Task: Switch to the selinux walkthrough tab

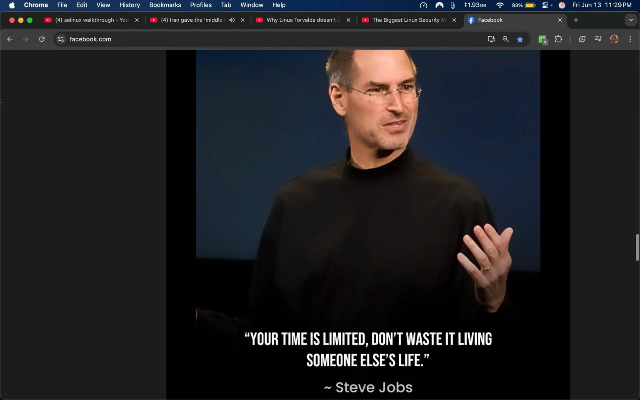Action: pos(87,20)
